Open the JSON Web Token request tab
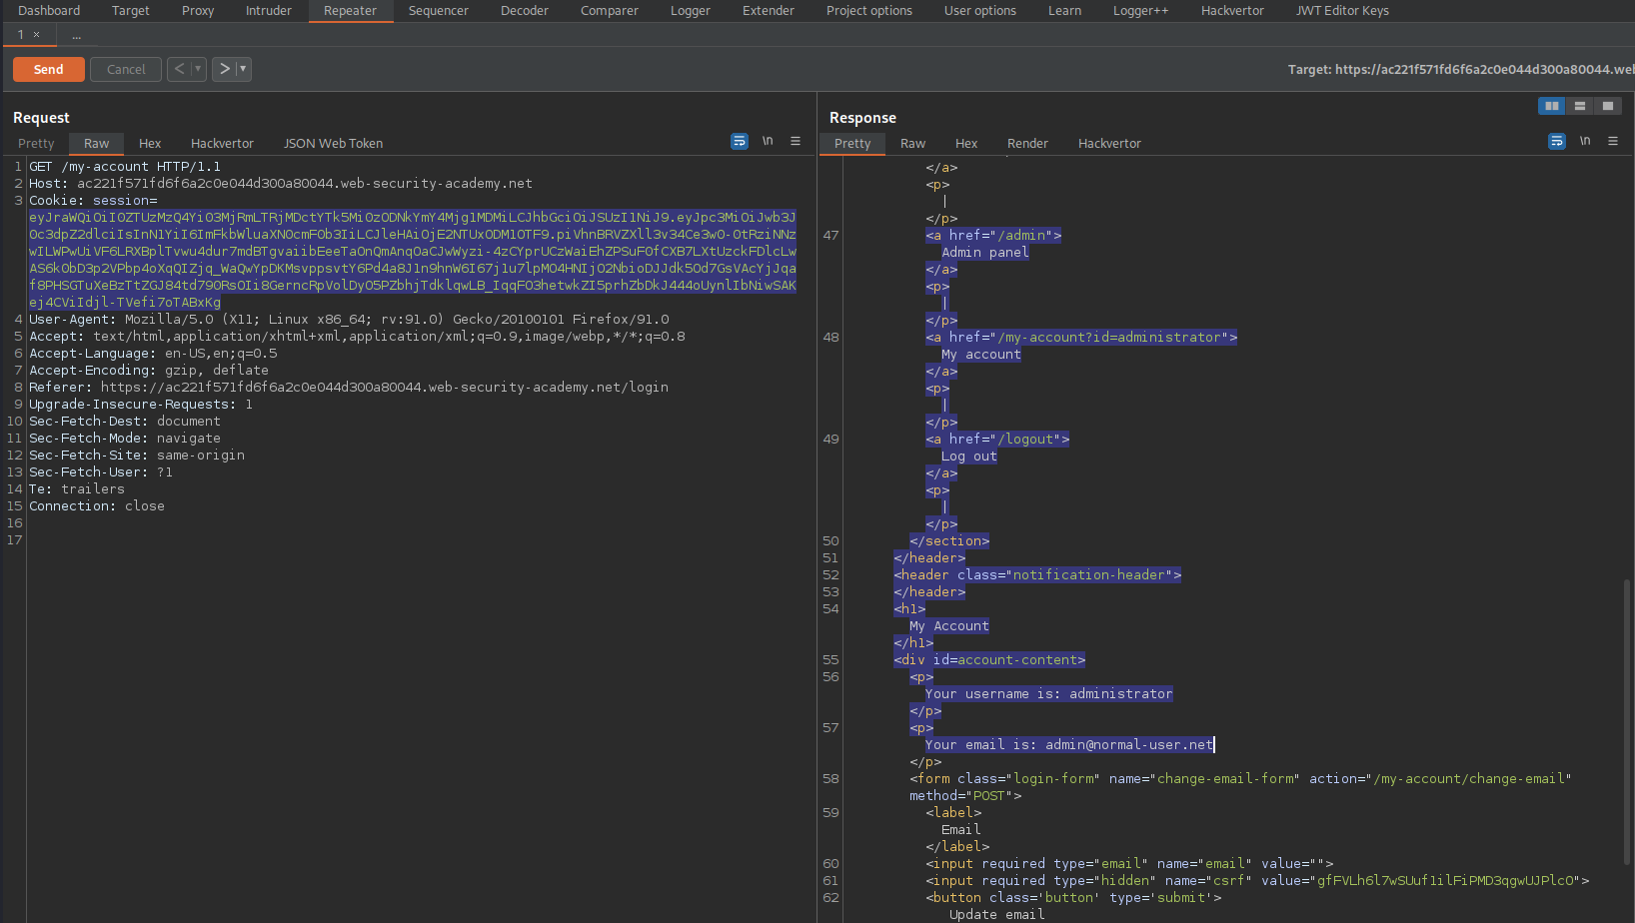 coord(334,144)
